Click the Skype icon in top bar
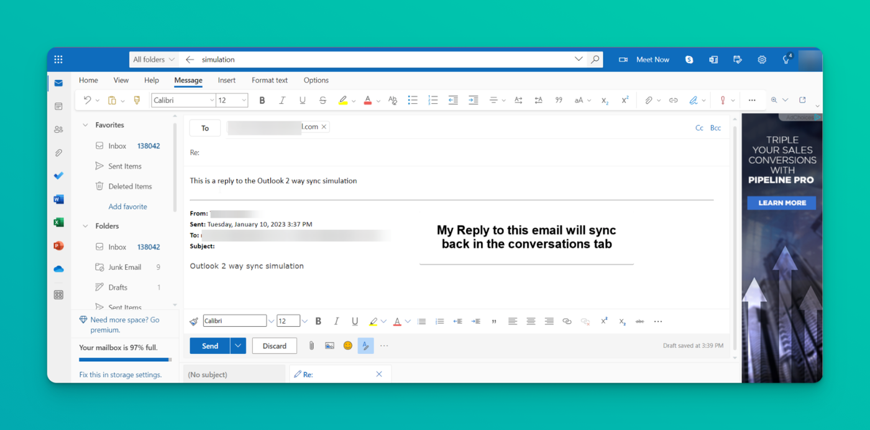This screenshot has width=870, height=430. (689, 60)
